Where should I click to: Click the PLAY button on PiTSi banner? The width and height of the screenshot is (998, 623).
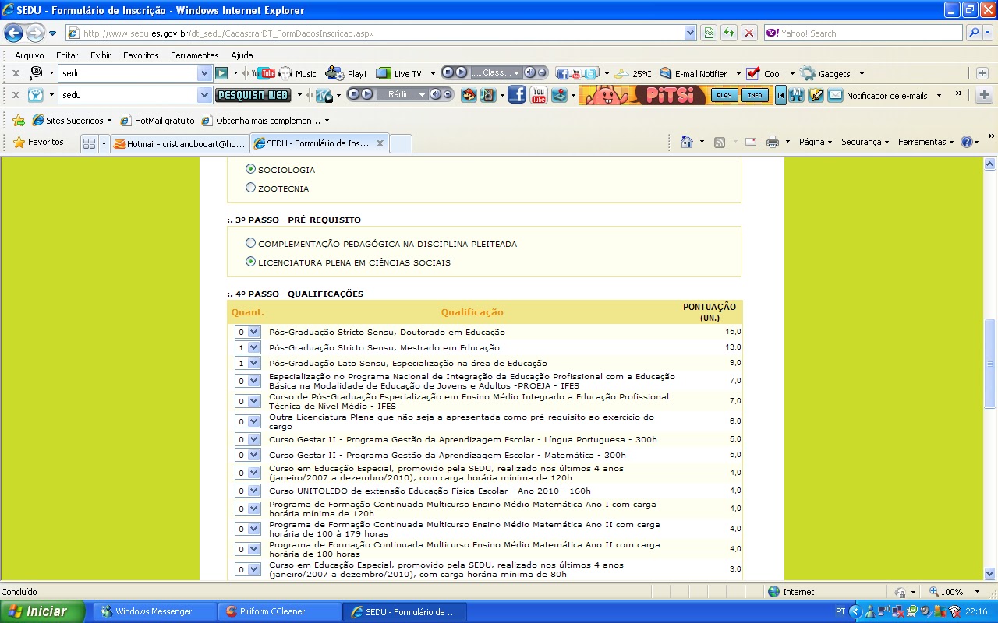click(x=724, y=95)
